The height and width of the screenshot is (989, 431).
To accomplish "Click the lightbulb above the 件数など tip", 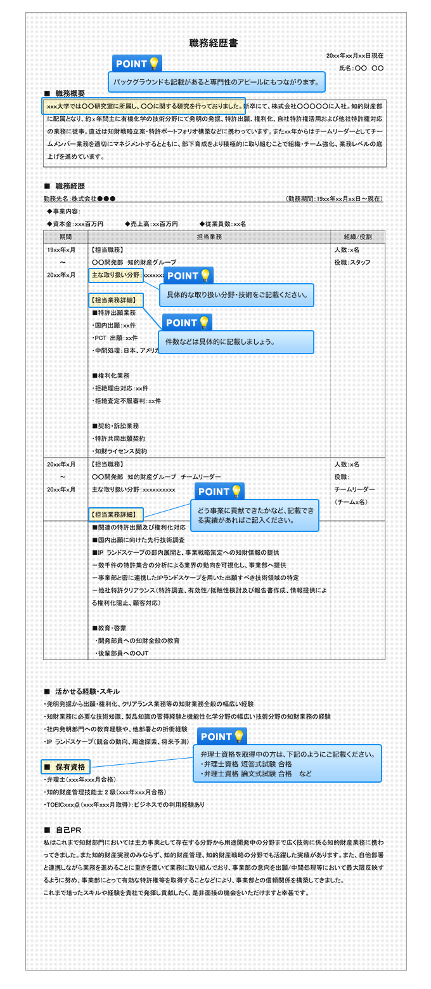I will pyautogui.click(x=203, y=322).
